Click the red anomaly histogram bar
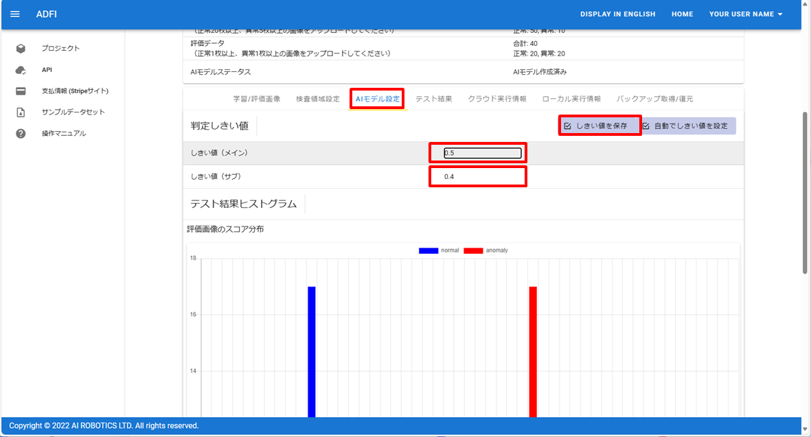The height and width of the screenshot is (437, 811). (533, 352)
